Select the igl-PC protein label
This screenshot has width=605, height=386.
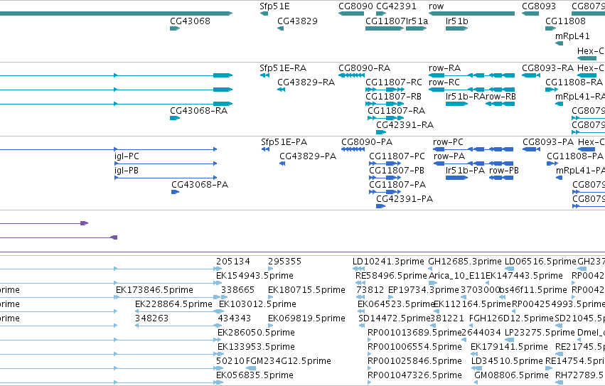tap(127, 156)
